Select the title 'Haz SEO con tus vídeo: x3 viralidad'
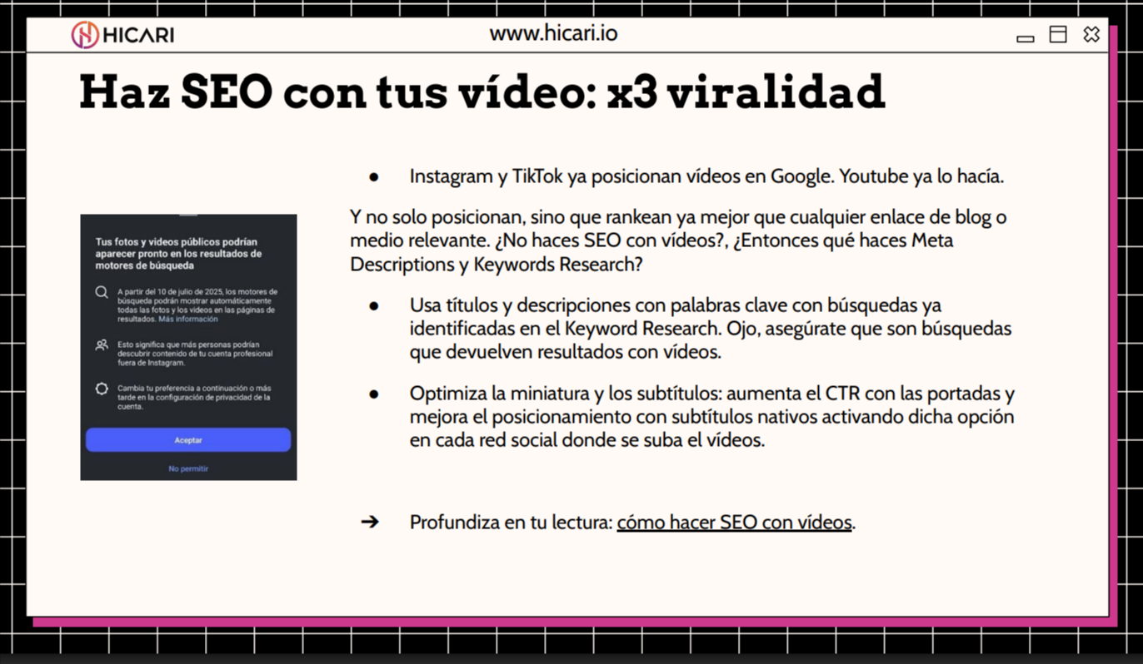 click(x=482, y=92)
